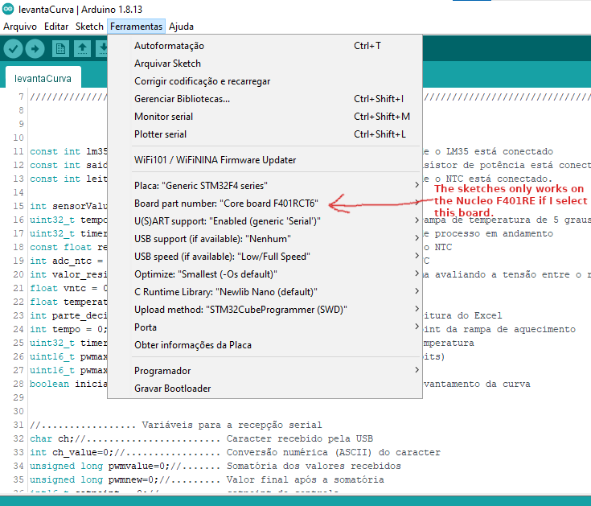Click 'int tempo = 0;' on line 24
591x506 pixels.
pos(68,329)
